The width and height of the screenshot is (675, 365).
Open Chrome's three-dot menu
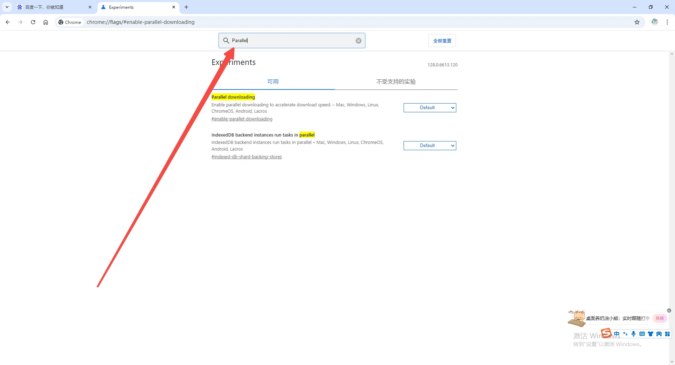667,22
